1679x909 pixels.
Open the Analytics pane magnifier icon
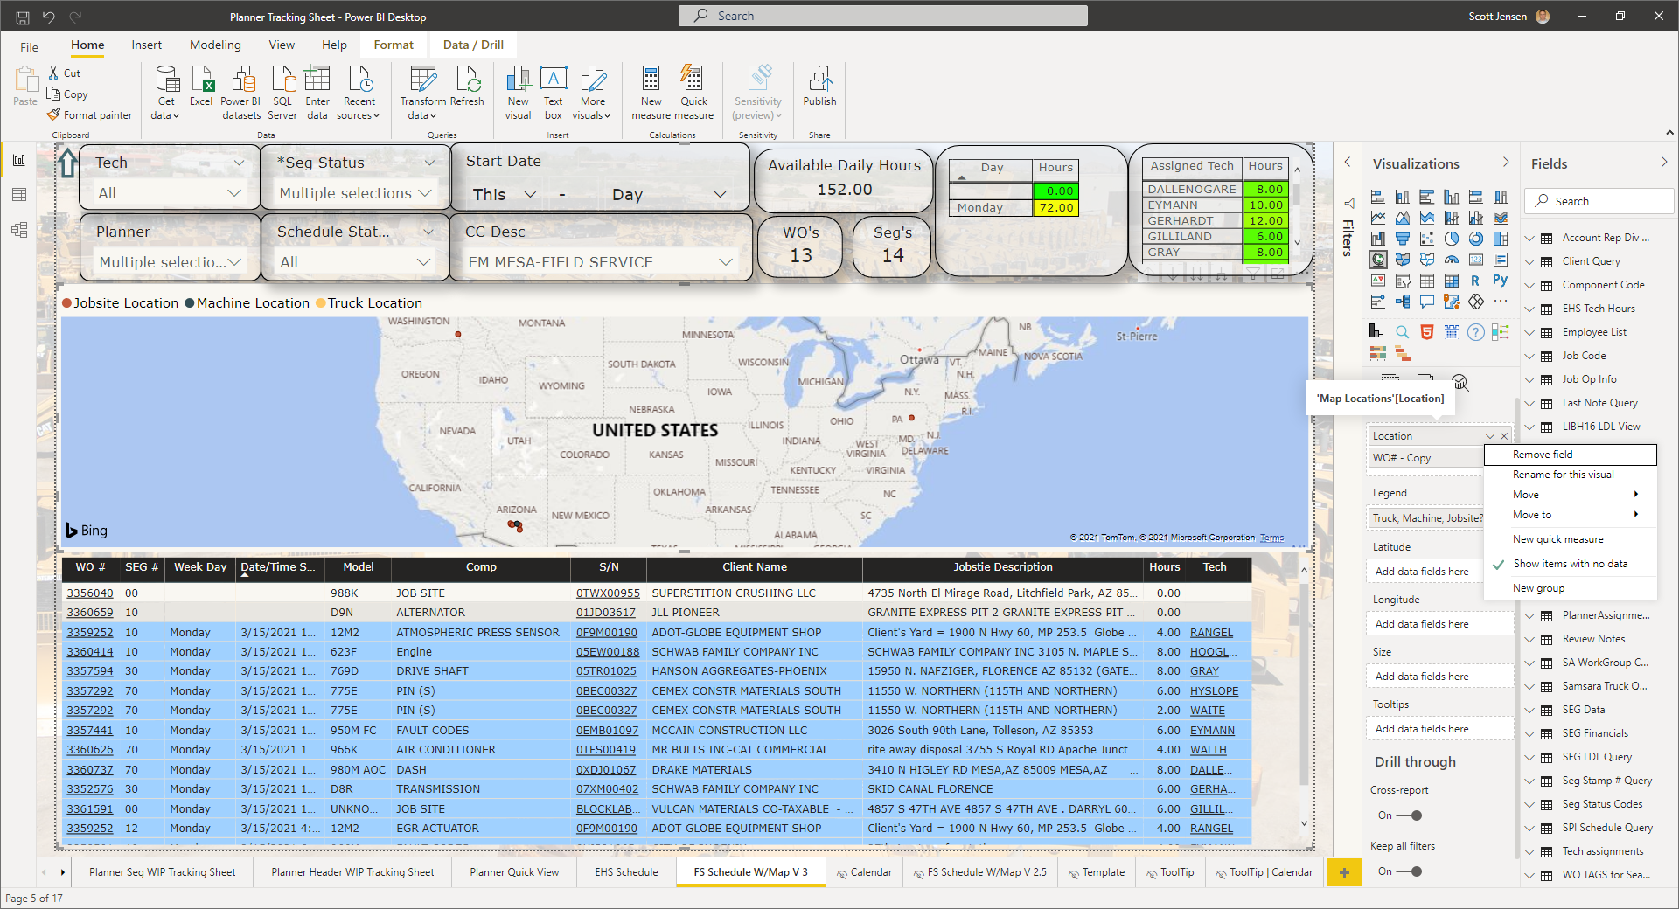pos(1460,382)
